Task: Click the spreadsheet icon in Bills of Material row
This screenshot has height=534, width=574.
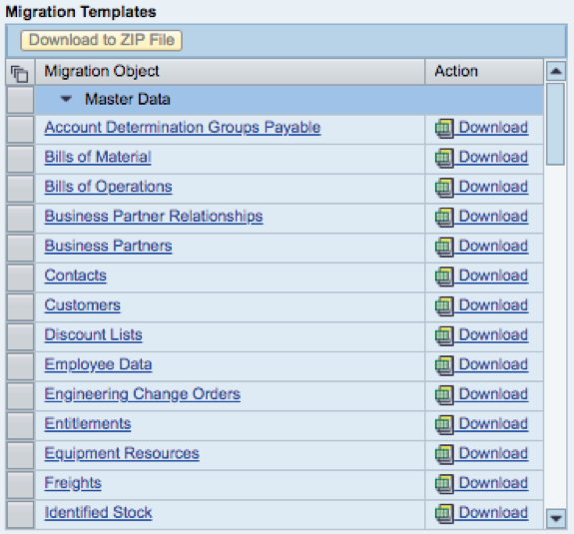Action: point(444,158)
